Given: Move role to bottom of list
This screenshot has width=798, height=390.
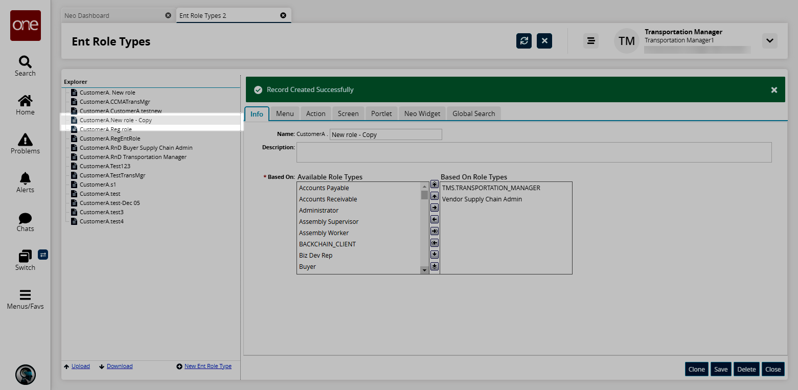Looking at the screenshot, I should pos(435,266).
